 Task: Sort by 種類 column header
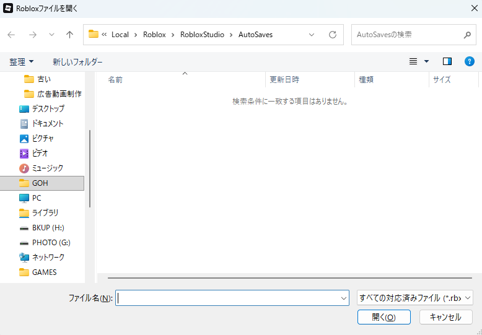tap(366, 80)
